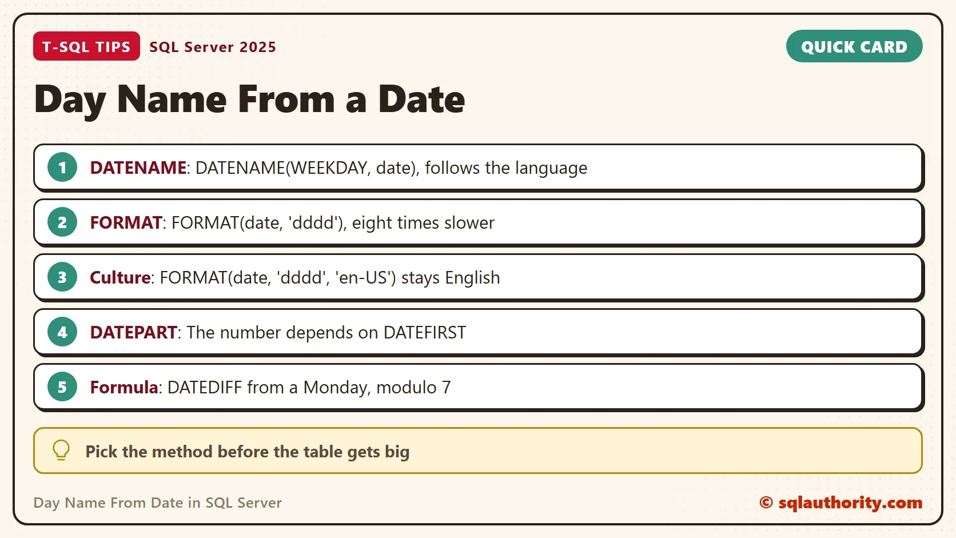Click the green QUICK CARD badge

[x=854, y=46]
